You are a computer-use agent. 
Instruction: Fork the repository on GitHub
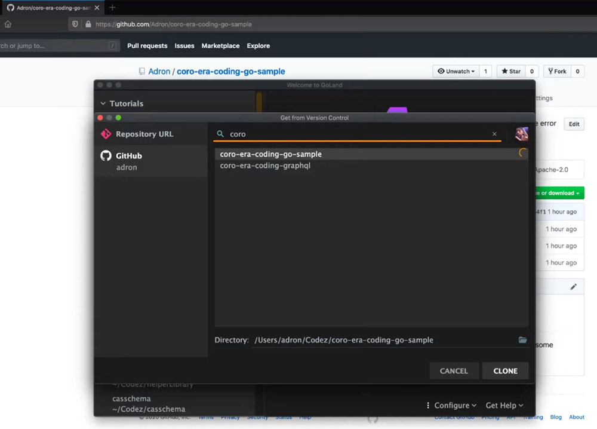point(557,71)
